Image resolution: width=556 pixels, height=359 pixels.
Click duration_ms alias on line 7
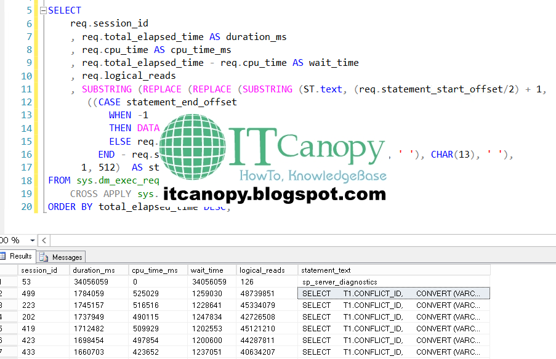(256, 37)
